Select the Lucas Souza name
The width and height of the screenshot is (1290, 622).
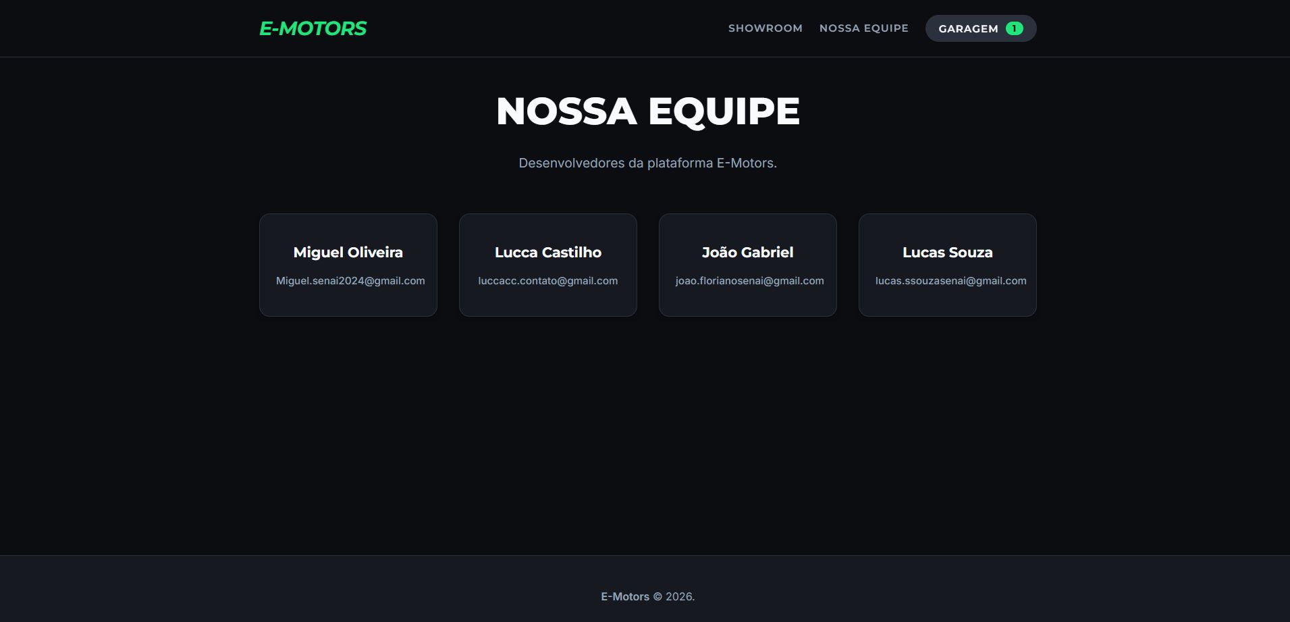pos(947,253)
